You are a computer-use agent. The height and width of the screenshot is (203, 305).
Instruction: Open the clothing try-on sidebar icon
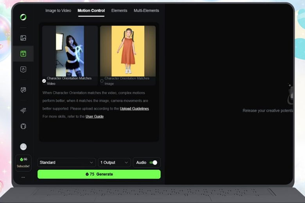[x=23, y=126]
